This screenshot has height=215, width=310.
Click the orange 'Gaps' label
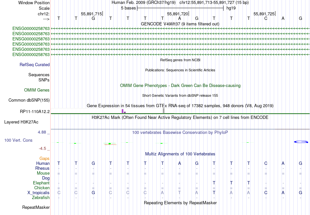(x=44, y=158)
